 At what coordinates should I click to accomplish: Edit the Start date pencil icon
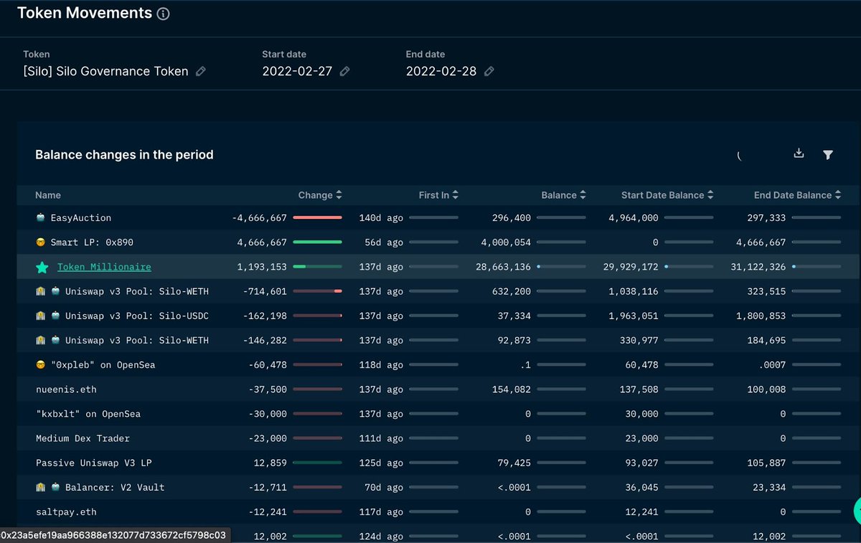345,71
